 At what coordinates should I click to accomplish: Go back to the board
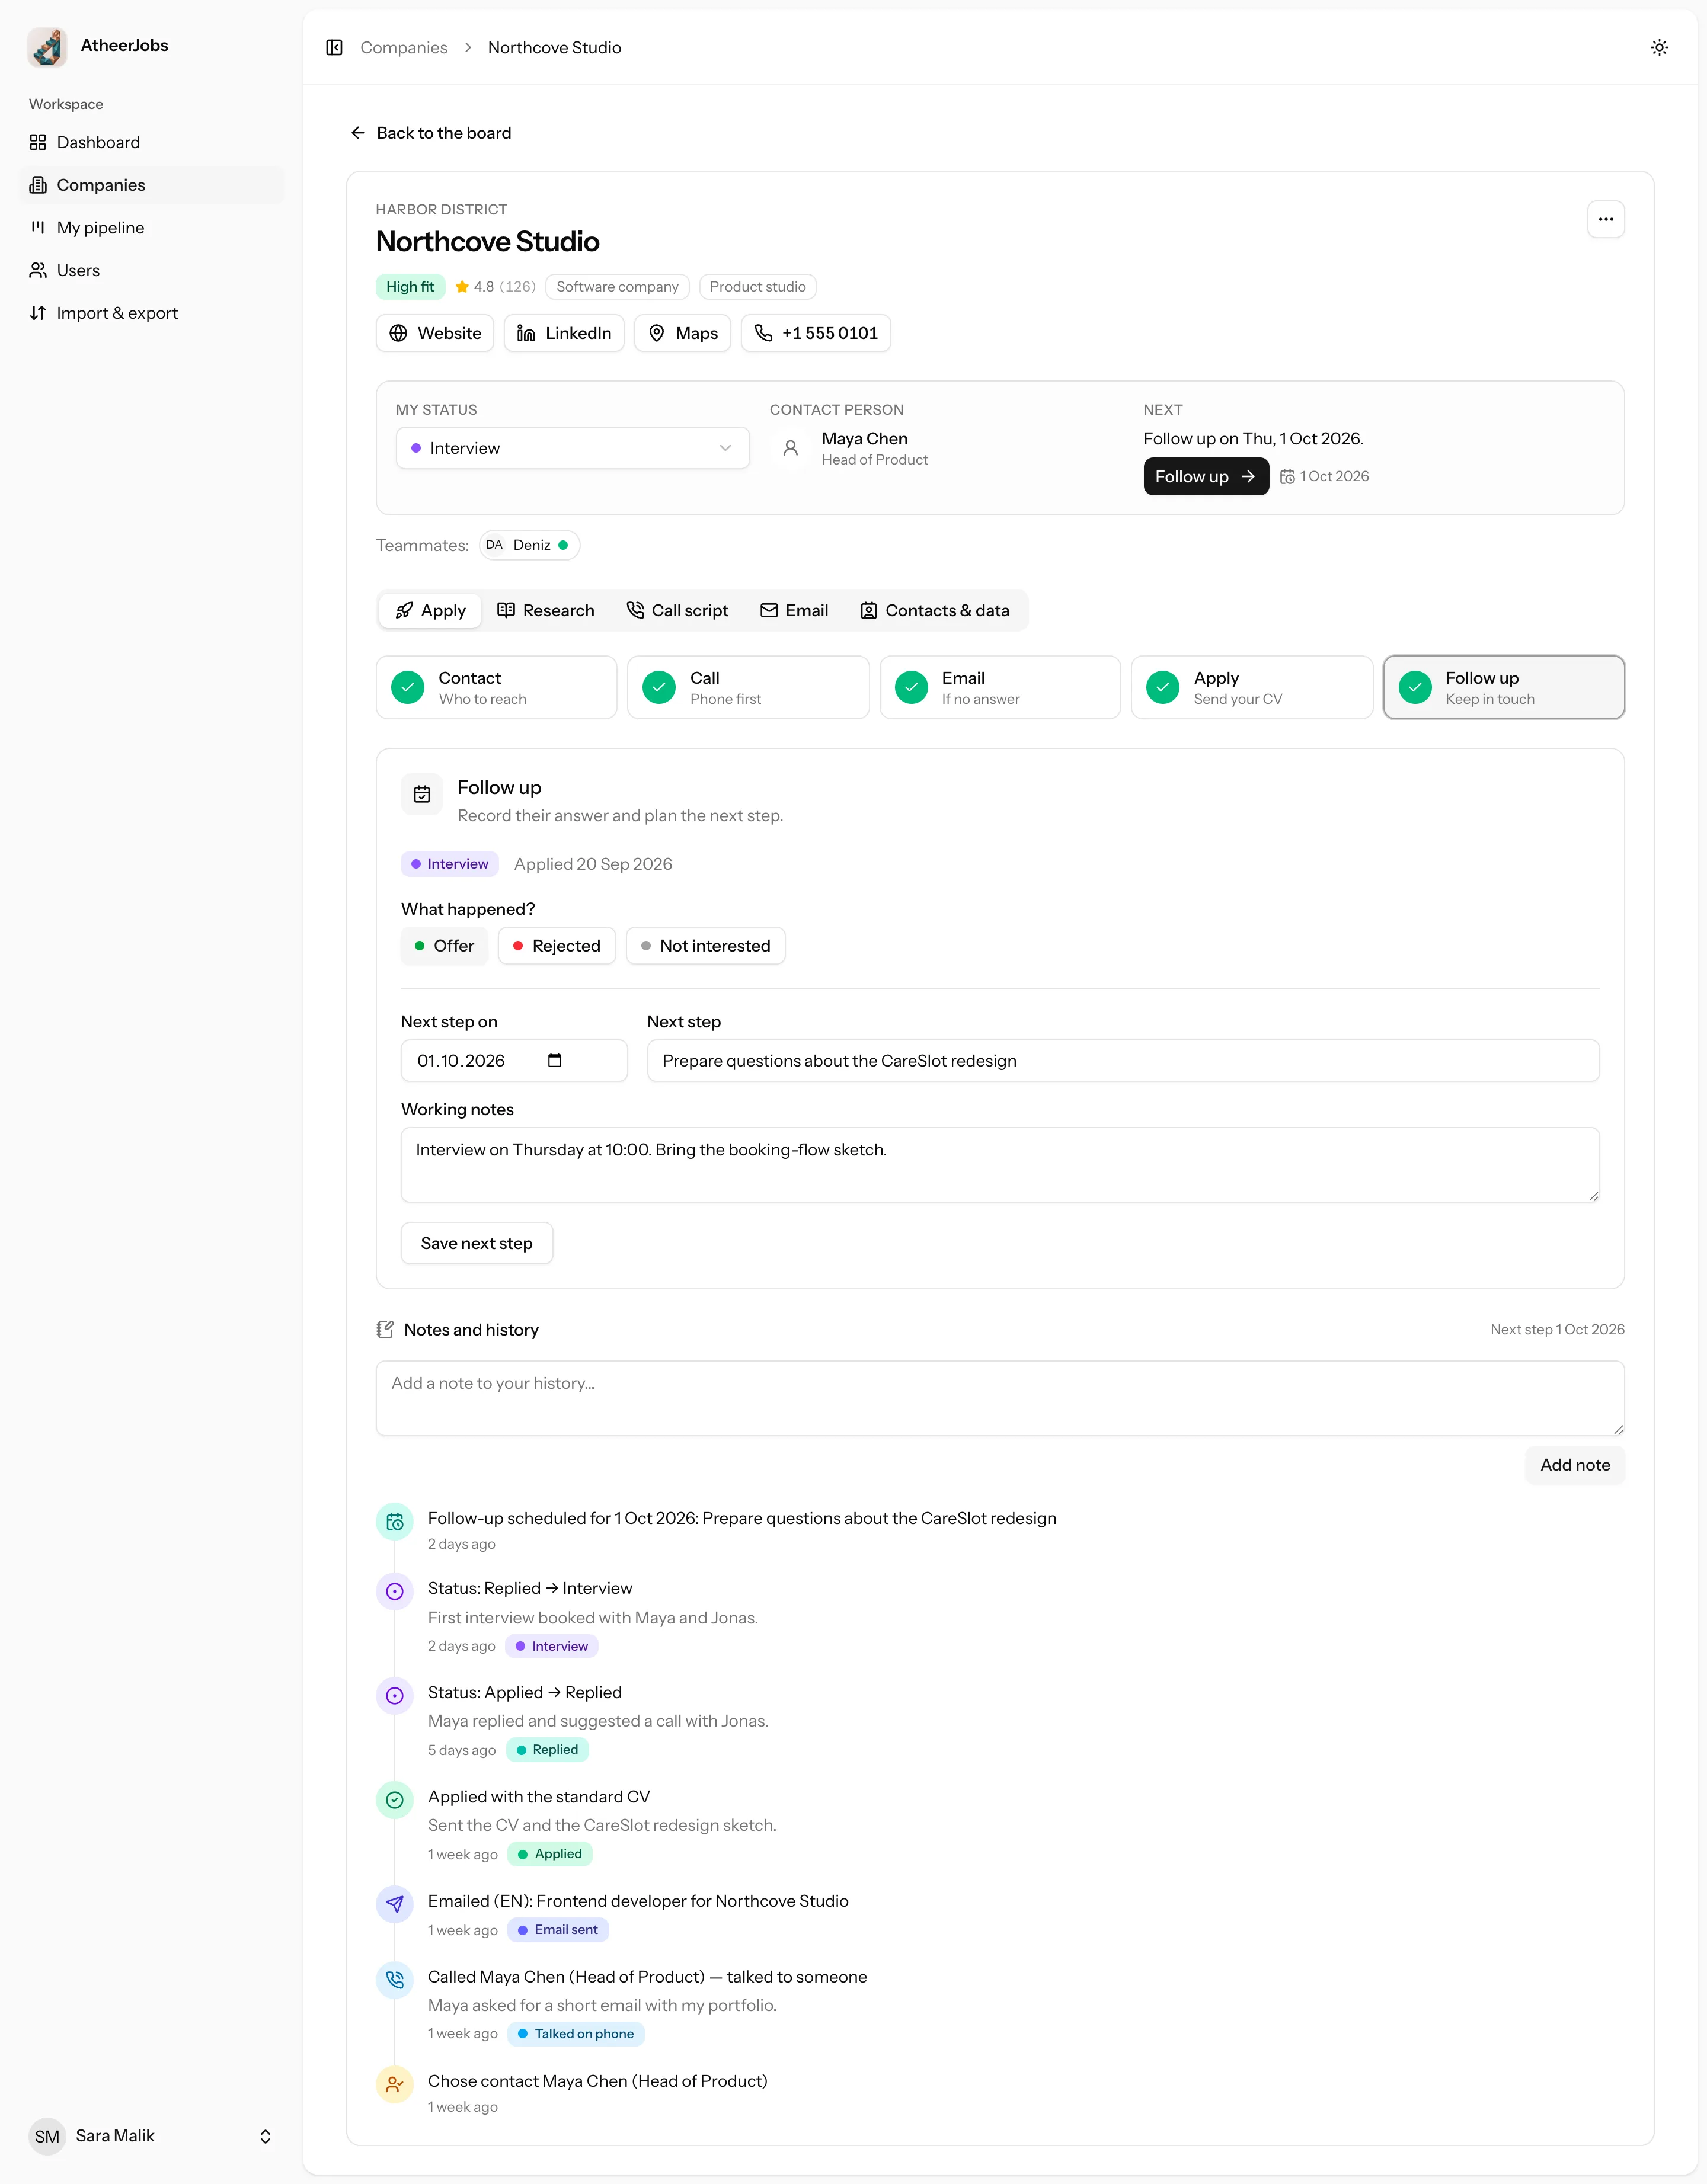pos(431,133)
